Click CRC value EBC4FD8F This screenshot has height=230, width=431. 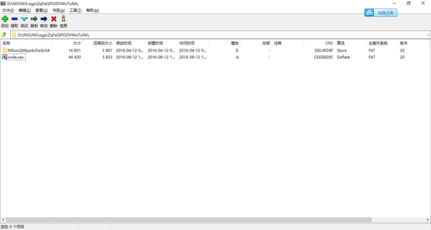(324, 50)
